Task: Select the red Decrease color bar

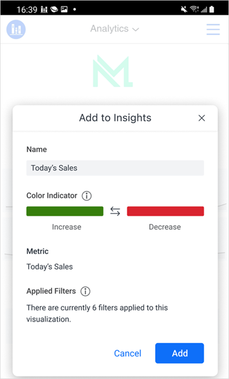Action: 165,211
